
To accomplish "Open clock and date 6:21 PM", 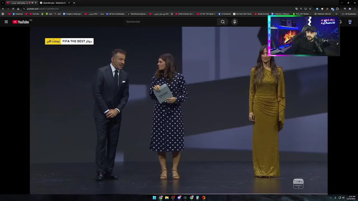I will (351, 198).
